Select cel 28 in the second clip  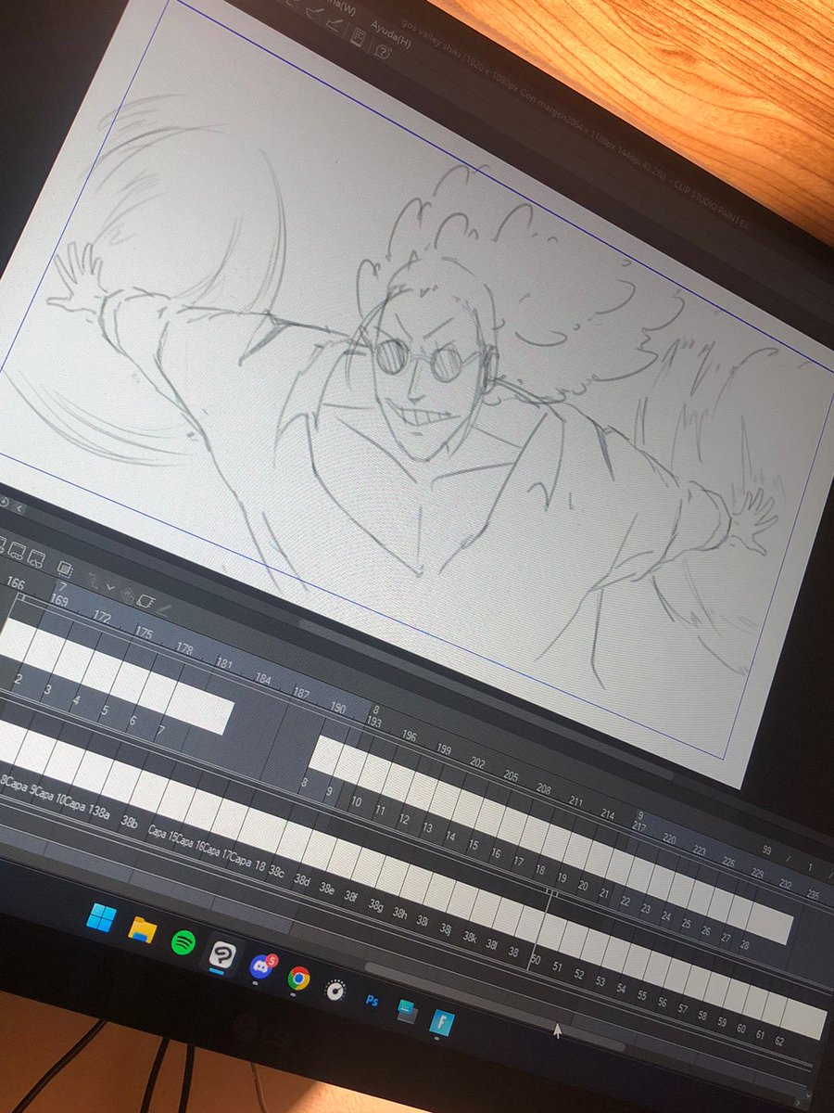click(744, 944)
